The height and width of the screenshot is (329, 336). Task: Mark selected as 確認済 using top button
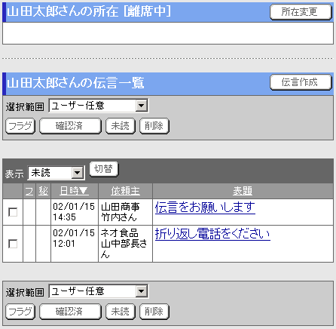(x=70, y=126)
